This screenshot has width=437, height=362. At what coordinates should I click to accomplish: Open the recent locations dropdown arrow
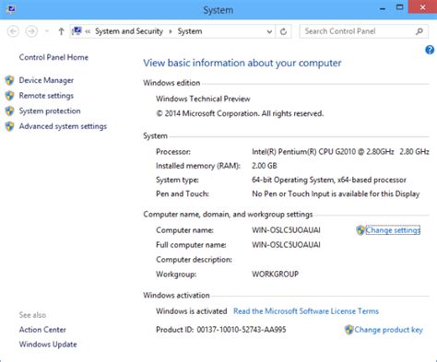(47, 31)
